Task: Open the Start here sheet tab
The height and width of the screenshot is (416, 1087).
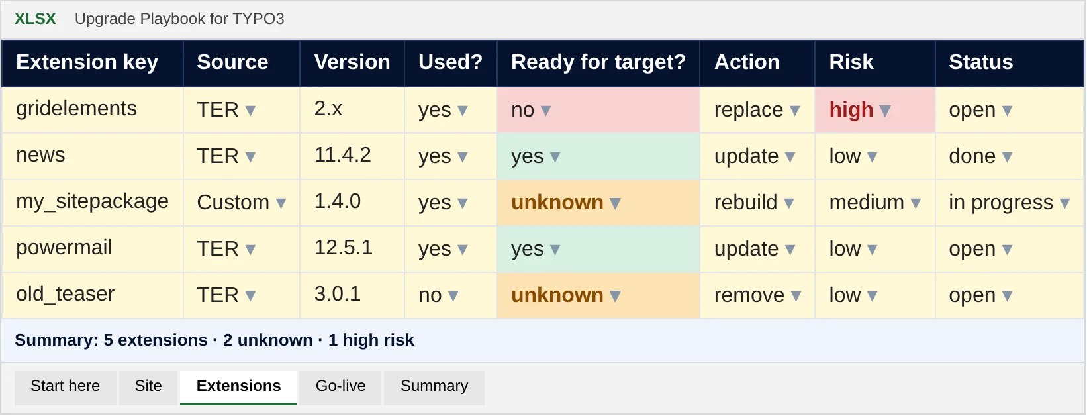Action: [66, 388]
